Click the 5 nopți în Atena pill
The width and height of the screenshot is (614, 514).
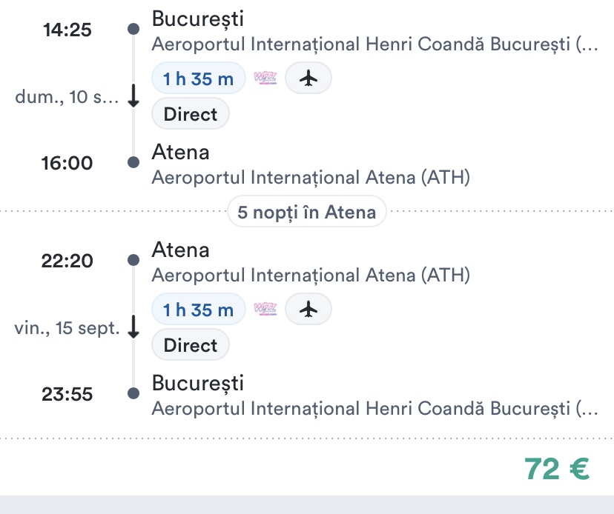306,213
